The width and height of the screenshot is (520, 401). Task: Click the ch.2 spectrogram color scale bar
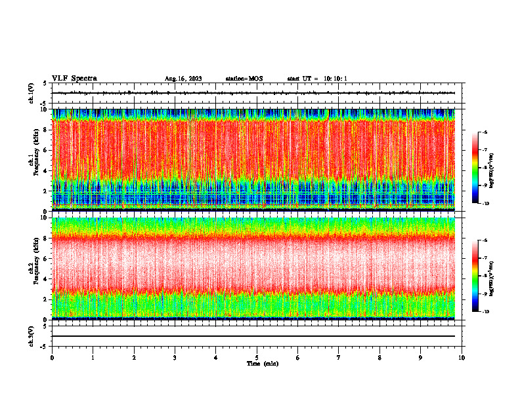[475, 276]
